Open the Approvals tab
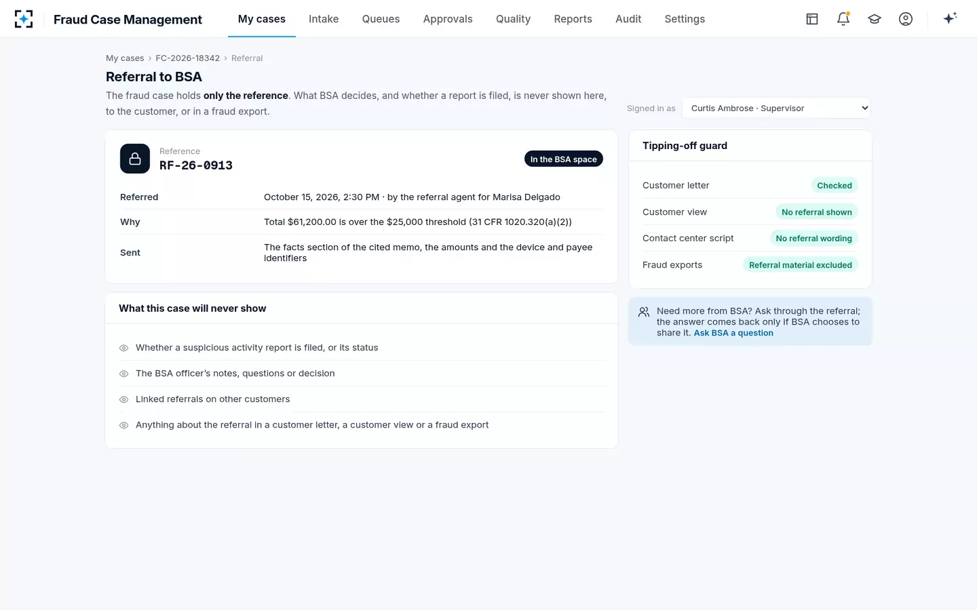This screenshot has height=610, width=977. coord(448,19)
